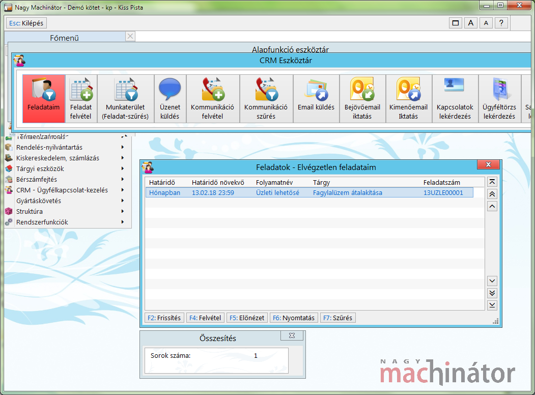Click the Üzleti lehetősé process cell
The width and height of the screenshot is (535, 395).
click(x=277, y=192)
